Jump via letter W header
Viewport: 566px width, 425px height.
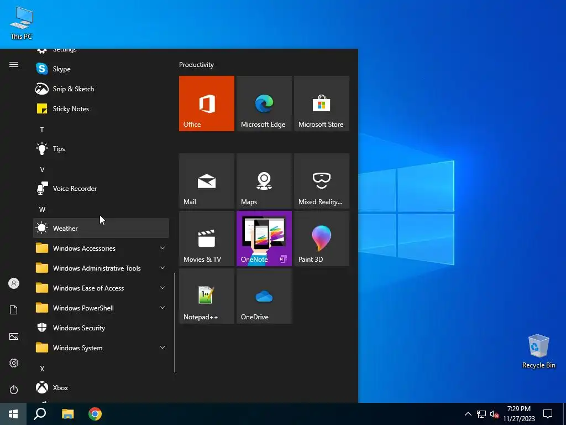tap(42, 209)
